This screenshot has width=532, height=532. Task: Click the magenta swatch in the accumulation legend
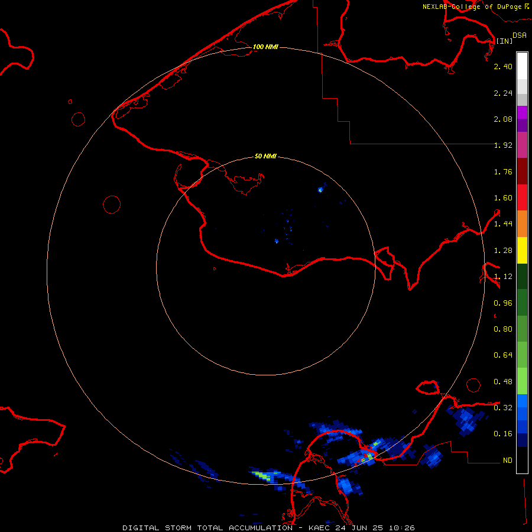pyautogui.click(x=522, y=112)
